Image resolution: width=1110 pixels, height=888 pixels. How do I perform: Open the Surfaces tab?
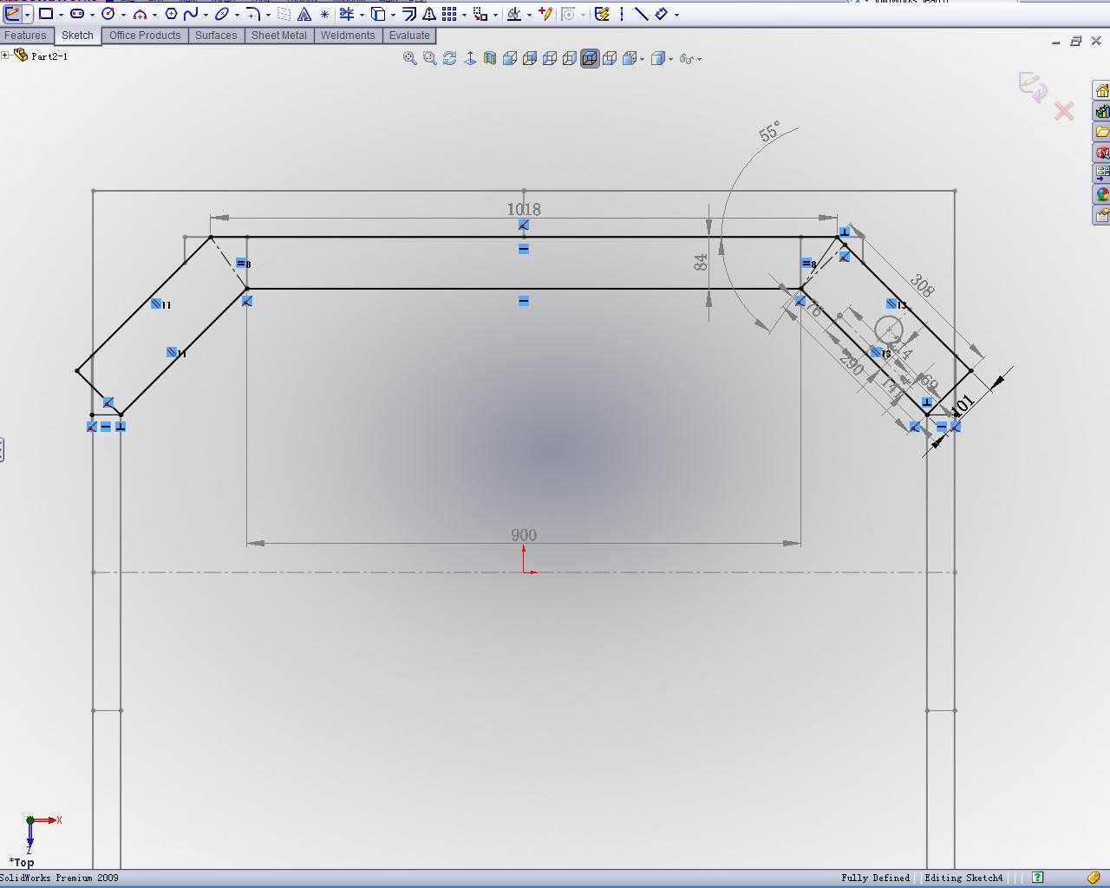[216, 36]
